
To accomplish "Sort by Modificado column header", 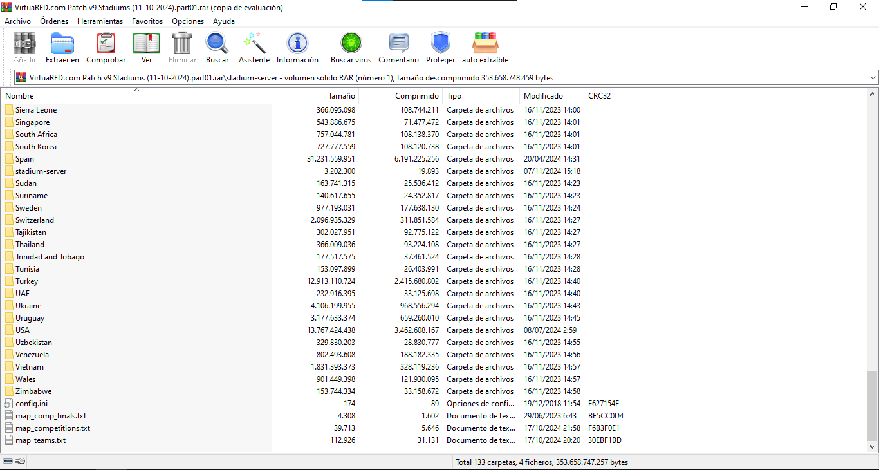I will [551, 96].
